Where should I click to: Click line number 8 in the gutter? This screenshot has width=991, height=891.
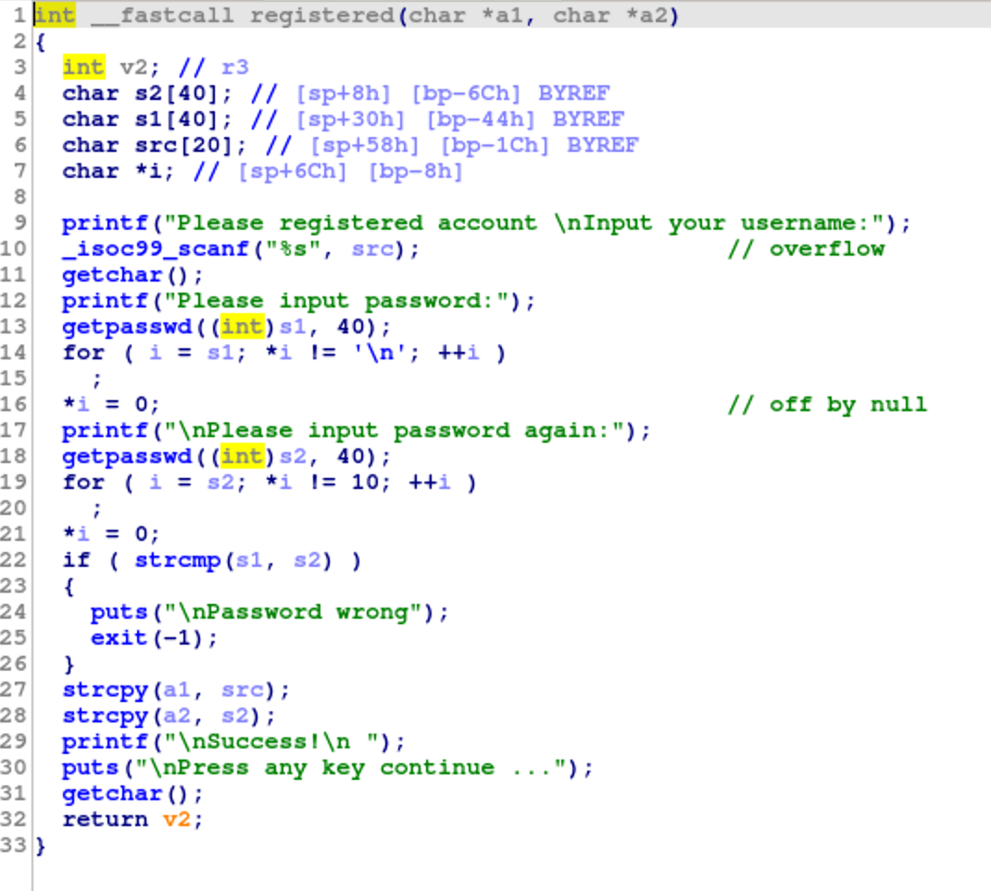[20, 197]
